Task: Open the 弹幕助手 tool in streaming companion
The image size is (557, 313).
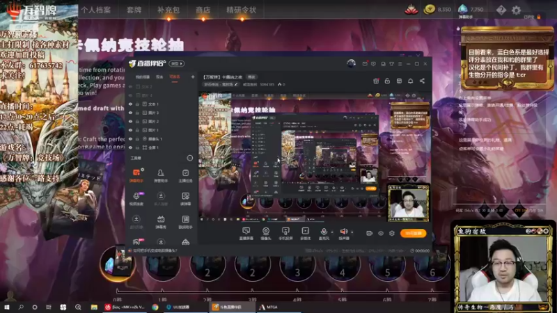Action: pos(136,176)
